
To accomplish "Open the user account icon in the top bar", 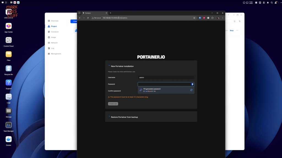I will point(276,2).
